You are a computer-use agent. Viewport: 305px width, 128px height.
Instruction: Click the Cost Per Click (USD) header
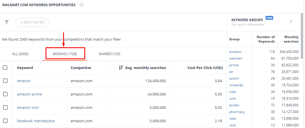[x=205, y=68]
